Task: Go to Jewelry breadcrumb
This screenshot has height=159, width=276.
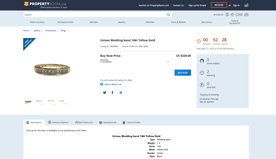Action: pyautogui.click(x=37, y=30)
